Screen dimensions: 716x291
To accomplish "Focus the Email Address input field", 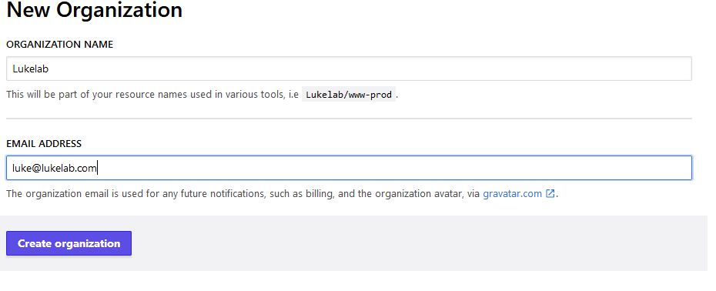I will pyautogui.click(x=349, y=168).
